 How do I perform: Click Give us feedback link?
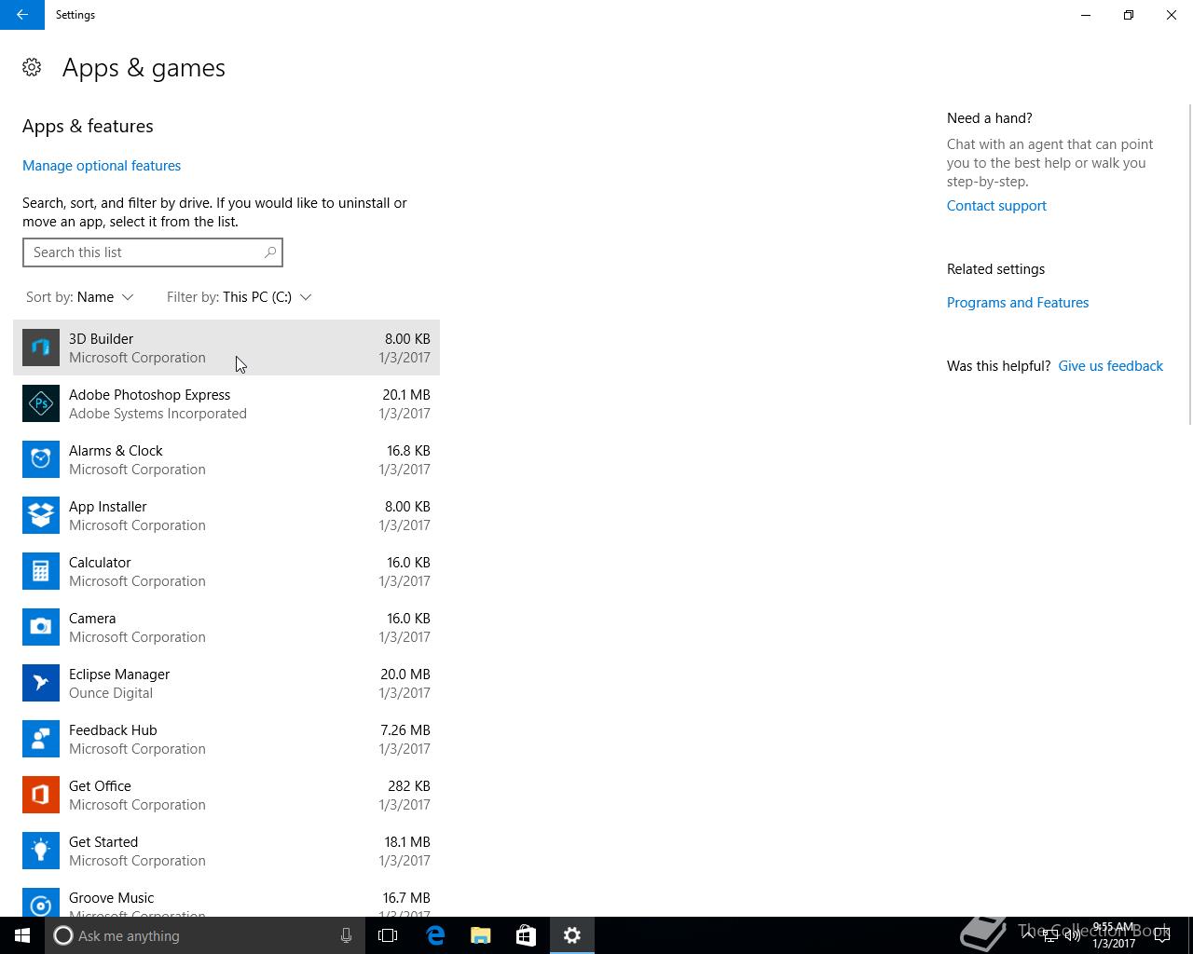[1111, 366]
